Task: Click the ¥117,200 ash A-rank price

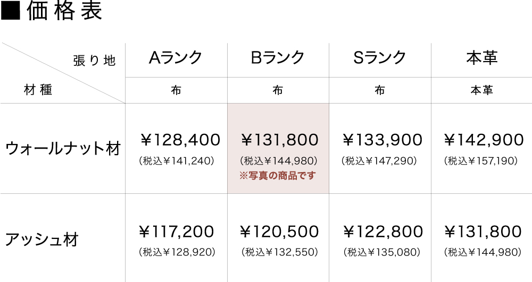Action: (176, 232)
